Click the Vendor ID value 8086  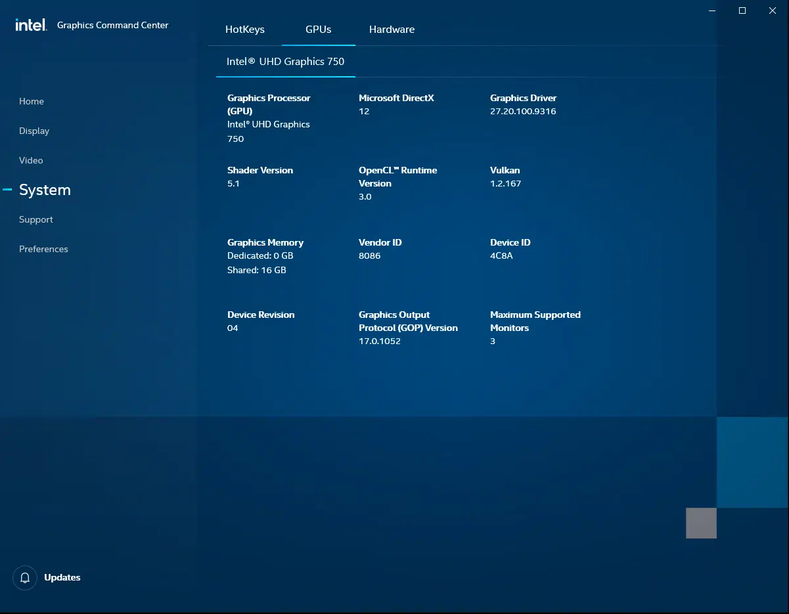tap(370, 255)
